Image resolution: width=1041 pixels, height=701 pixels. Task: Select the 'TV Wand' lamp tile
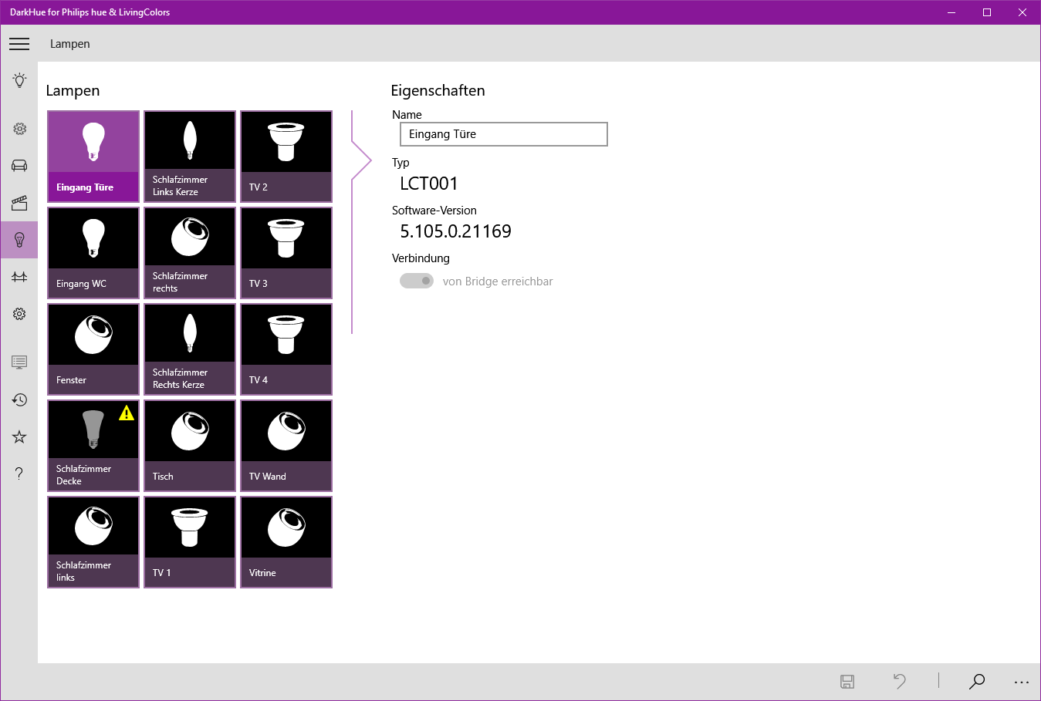click(286, 446)
